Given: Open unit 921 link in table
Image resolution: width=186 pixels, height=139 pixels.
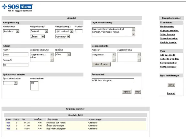Looking at the screenshot, I should tap(8, 126).
